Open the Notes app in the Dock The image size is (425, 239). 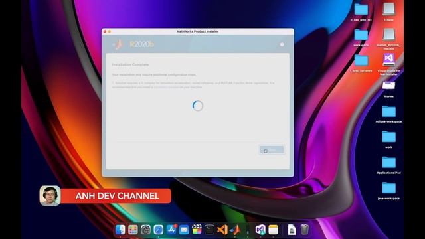(273, 230)
